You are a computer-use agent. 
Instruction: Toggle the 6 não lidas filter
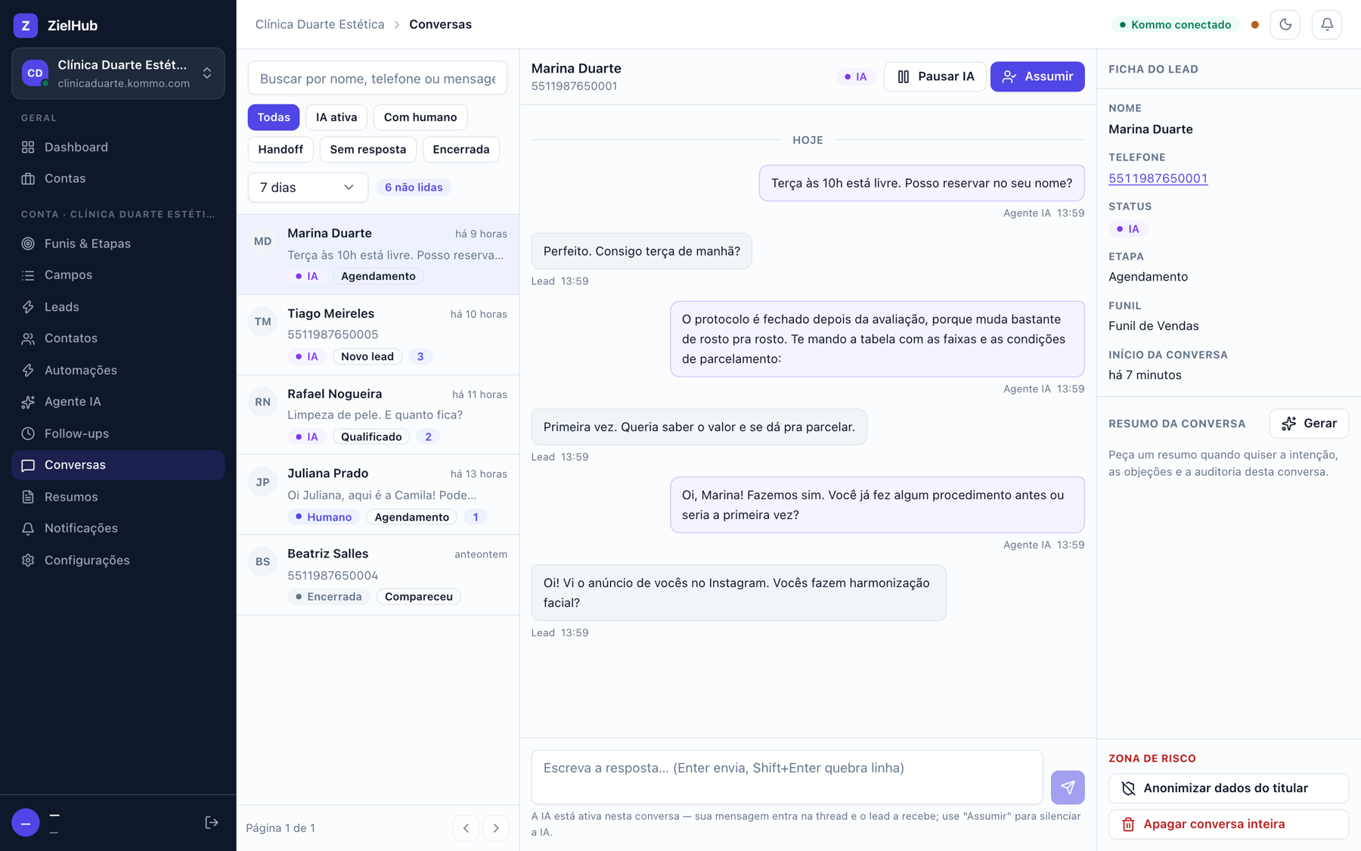pyautogui.click(x=414, y=187)
